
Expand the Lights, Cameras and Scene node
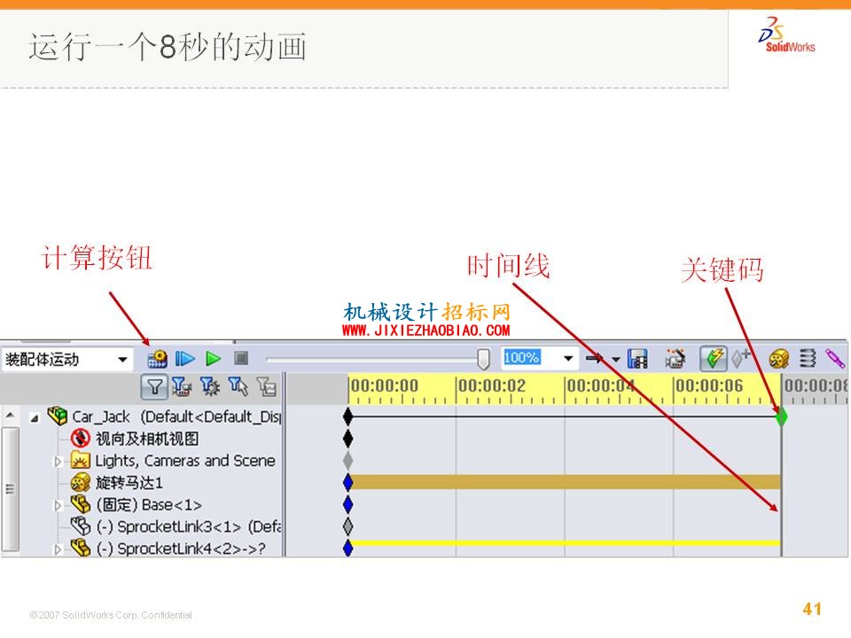tap(59, 461)
